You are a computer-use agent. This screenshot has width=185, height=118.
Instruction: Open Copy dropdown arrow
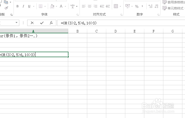10,2
